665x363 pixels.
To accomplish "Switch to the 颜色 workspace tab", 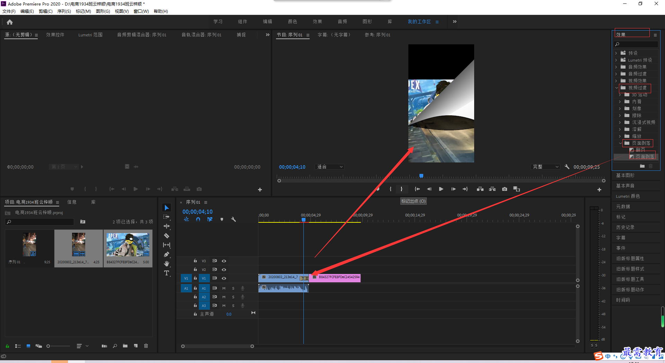I will click(292, 21).
